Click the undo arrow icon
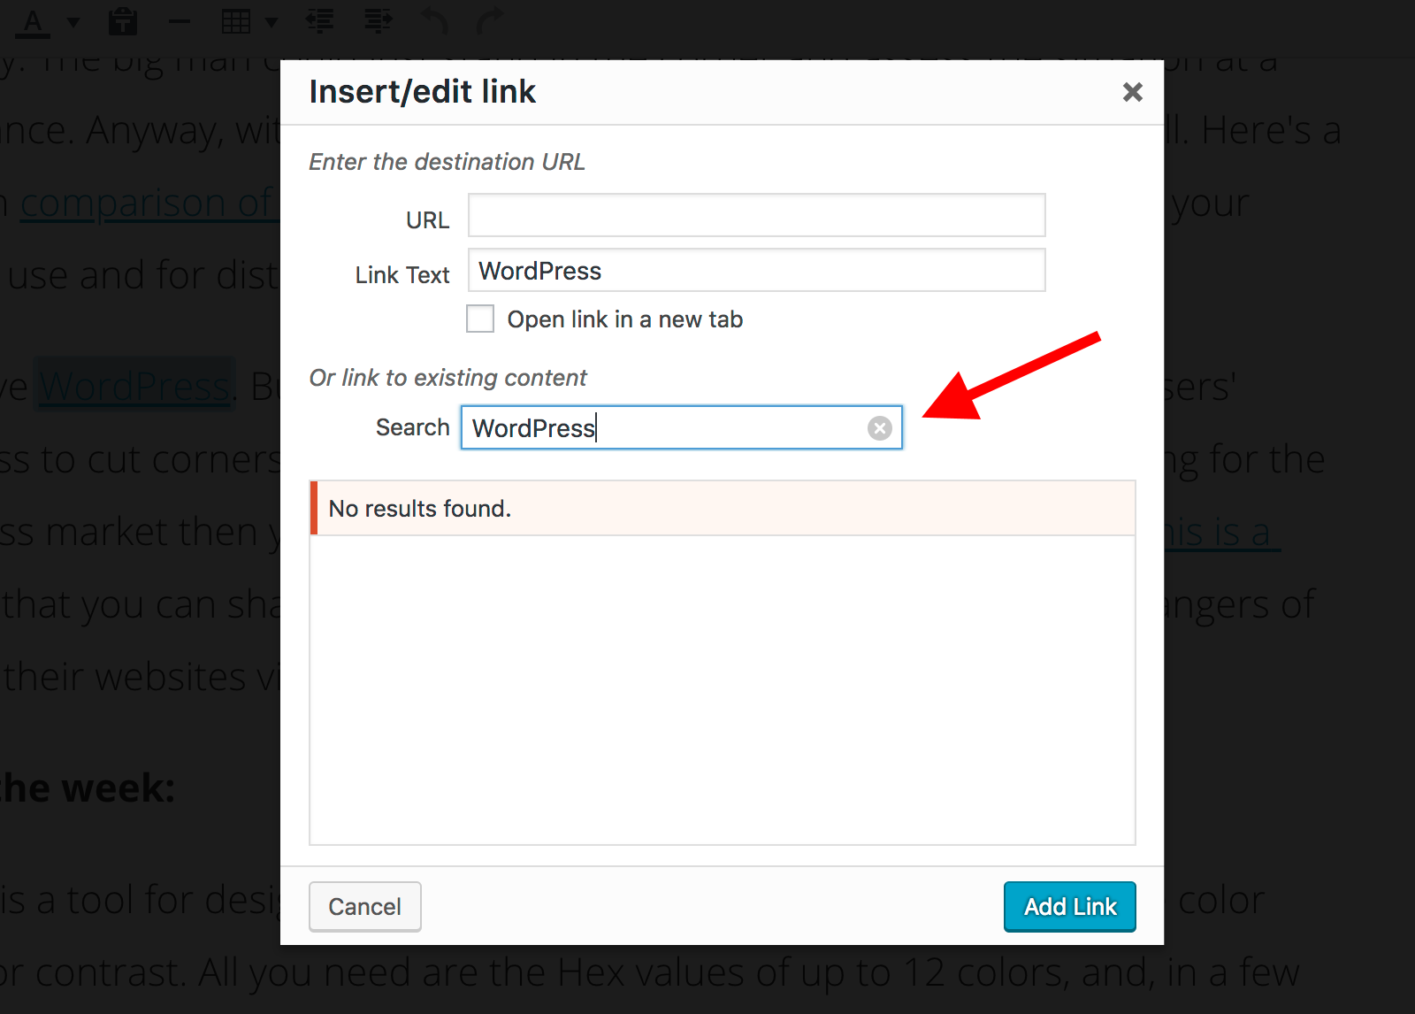Screen dimensions: 1415x1014 point(433,21)
